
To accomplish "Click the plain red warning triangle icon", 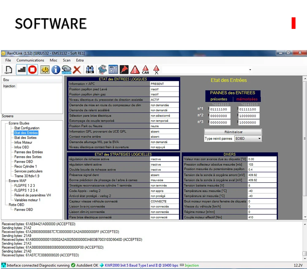I will [135, 69].
